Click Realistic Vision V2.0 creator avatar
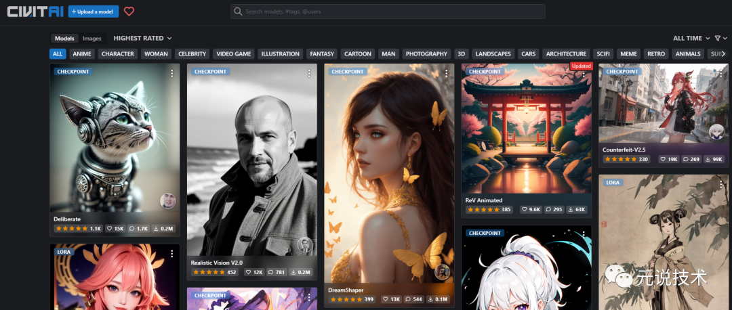This screenshot has height=310, width=732. (305, 245)
